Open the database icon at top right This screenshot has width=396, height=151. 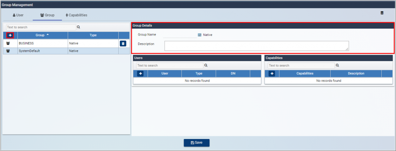pos(382,13)
